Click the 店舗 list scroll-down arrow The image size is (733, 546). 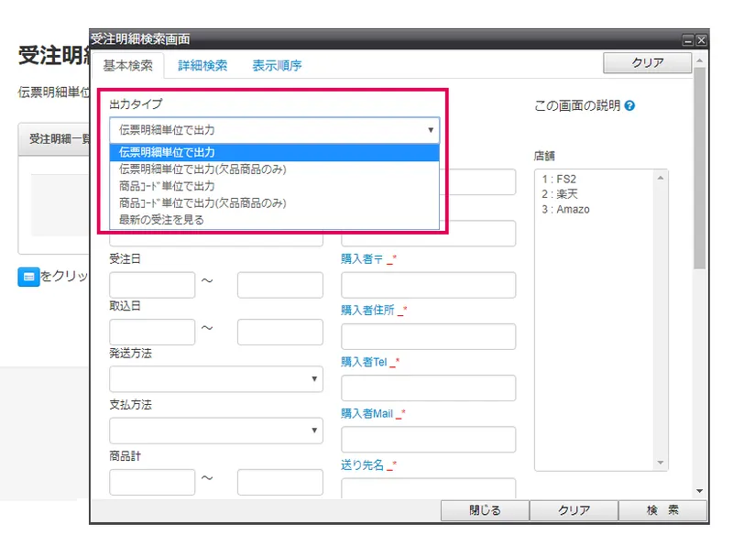tap(660, 463)
